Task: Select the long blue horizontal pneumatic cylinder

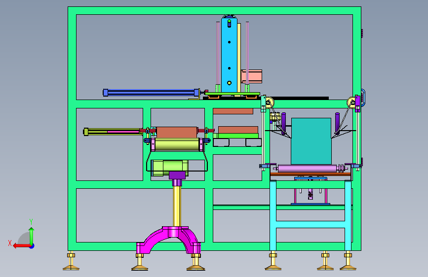Action: (x=151, y=93)
